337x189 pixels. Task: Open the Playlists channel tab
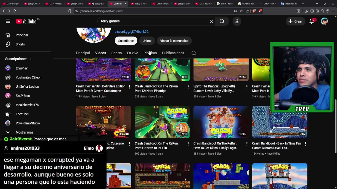[150, 53]
